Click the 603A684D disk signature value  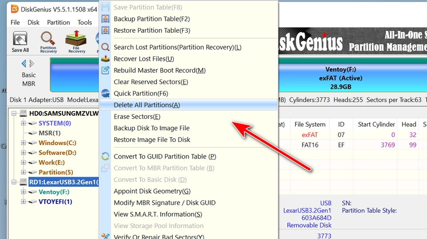[x=317, y=218]
